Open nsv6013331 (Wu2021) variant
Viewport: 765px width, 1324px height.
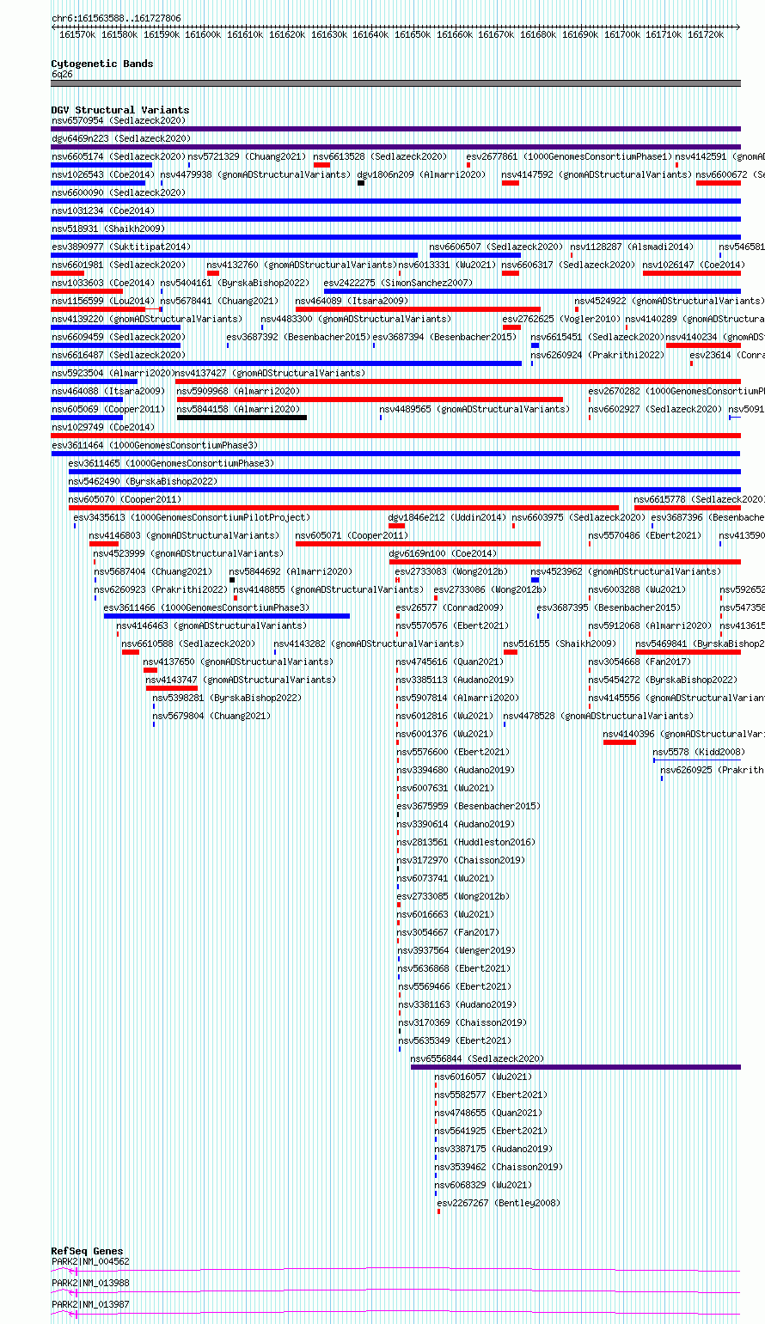[x=447, y=265]
